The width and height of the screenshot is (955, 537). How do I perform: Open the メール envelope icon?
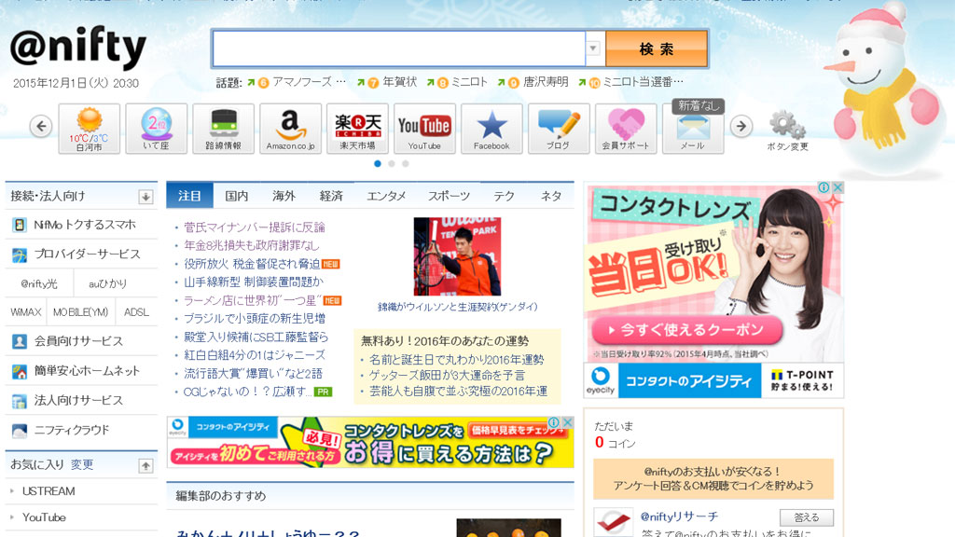693,129
